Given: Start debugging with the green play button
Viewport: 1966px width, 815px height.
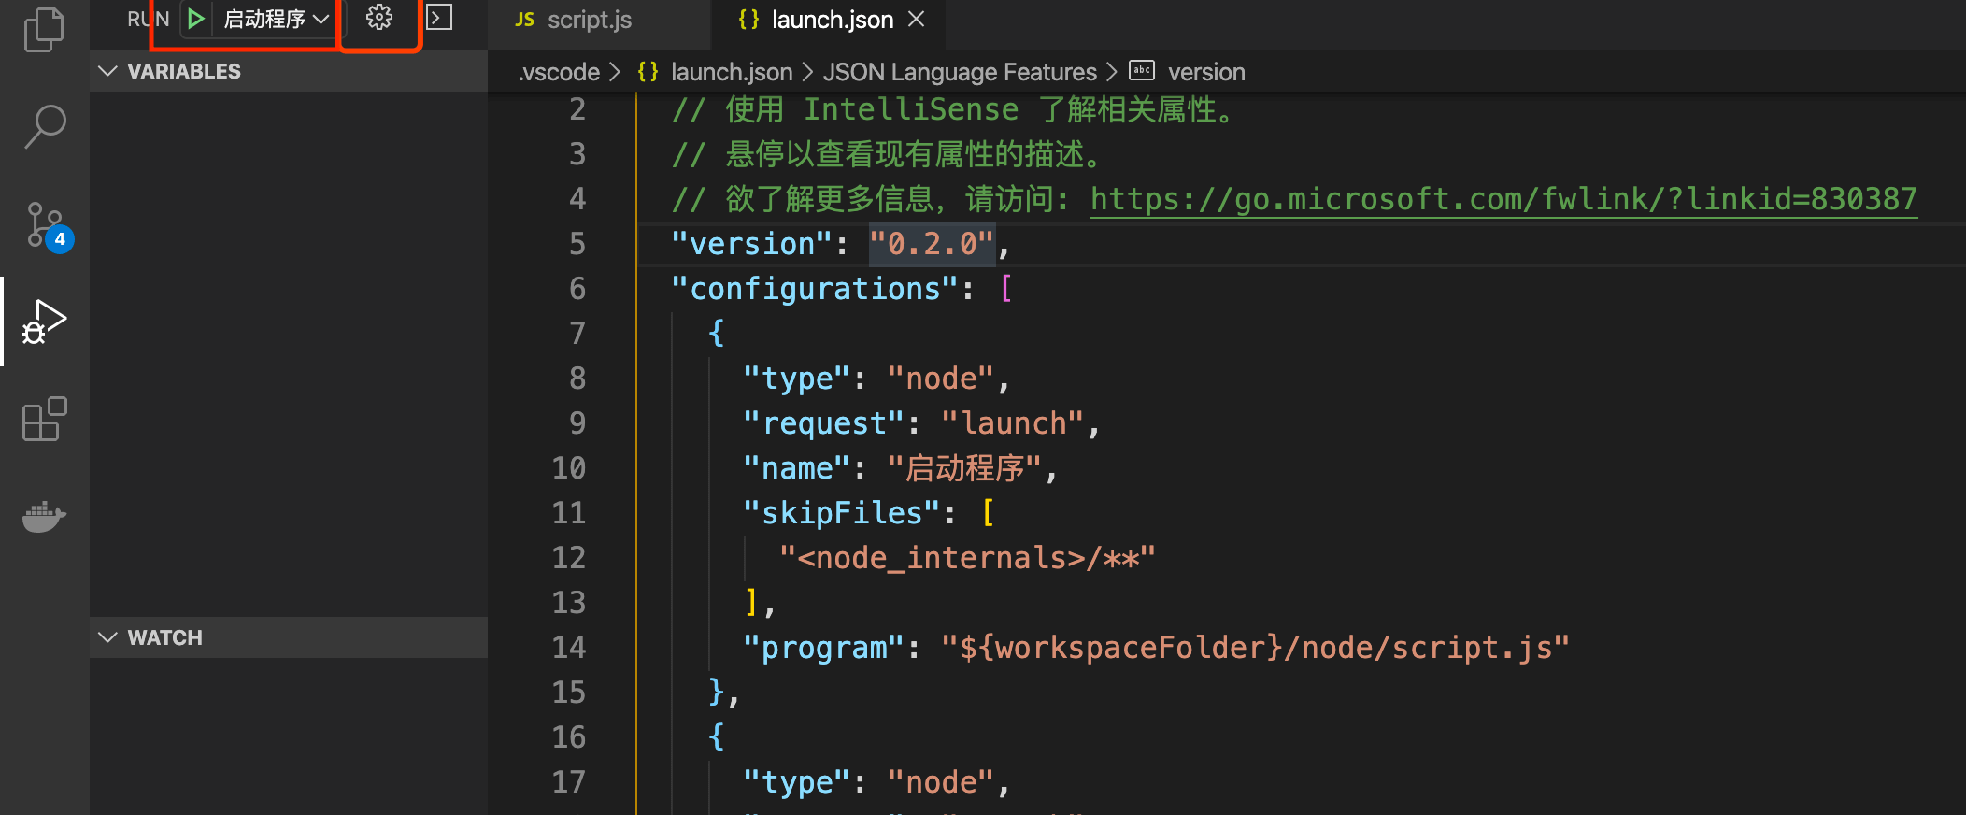Looking at the screenshot, I should [x=195, y=19].
